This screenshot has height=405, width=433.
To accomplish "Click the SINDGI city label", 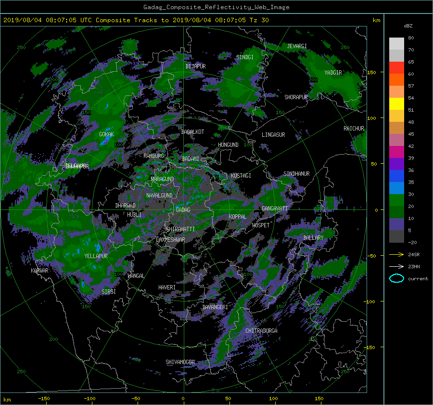I will pos(245,57).
